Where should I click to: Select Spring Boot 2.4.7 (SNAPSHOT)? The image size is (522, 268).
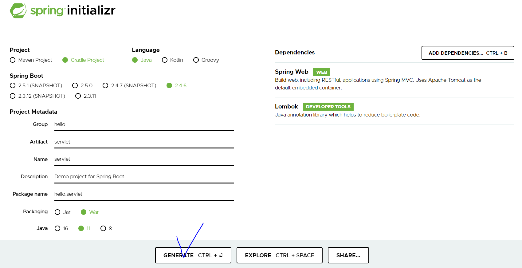[x=105, y=85]
